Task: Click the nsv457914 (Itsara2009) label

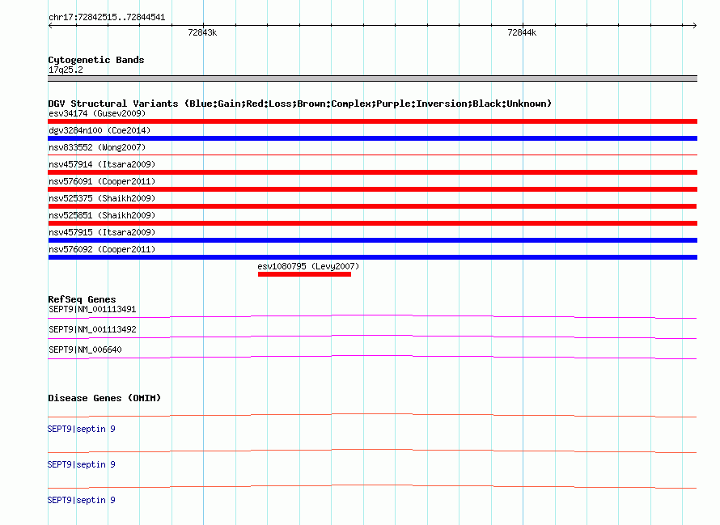Action: click(x=102, y=164)
